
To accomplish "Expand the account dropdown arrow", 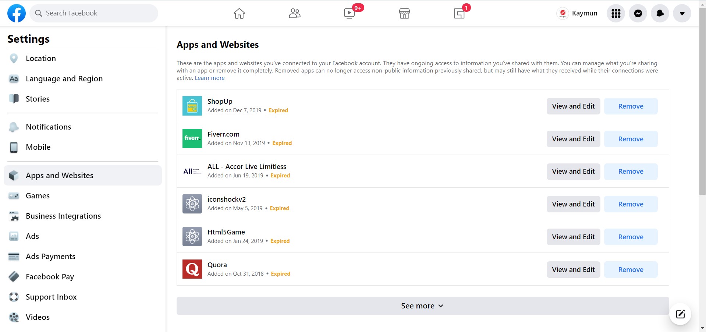I will 682,13.
